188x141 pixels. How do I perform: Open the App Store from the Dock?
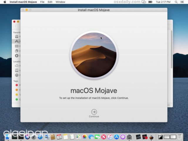[x=116, y=137]
